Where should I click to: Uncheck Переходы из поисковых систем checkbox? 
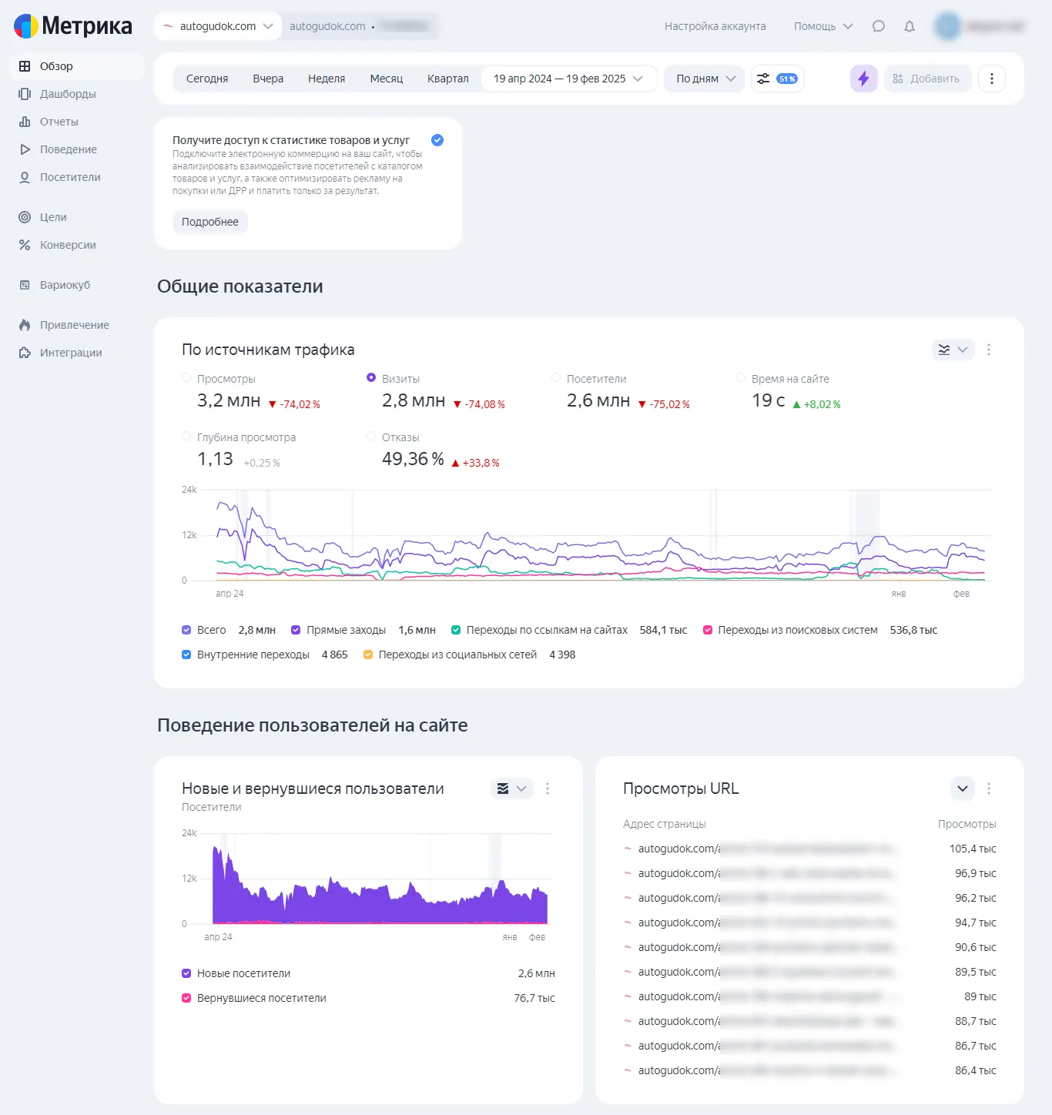[x=708, y=630]
